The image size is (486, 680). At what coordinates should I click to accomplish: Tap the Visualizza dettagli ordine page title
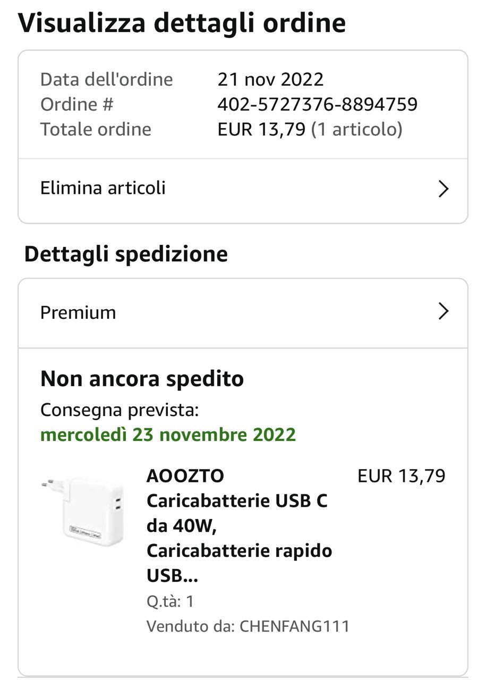pos(182,23)
